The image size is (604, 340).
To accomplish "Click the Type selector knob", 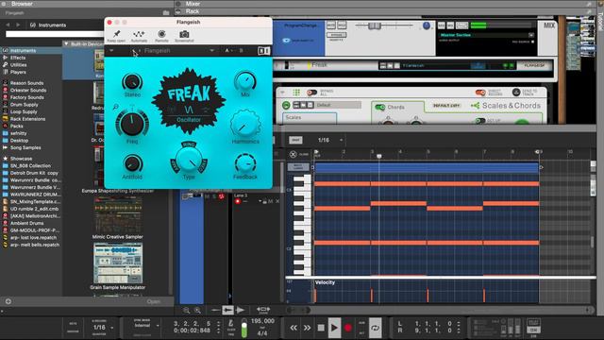I will point(189,160).
